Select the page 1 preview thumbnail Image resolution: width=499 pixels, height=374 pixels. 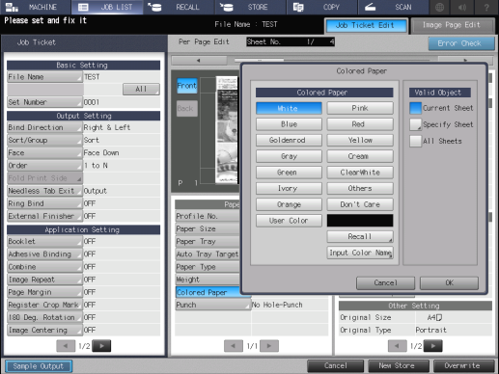tap(227, 130)
